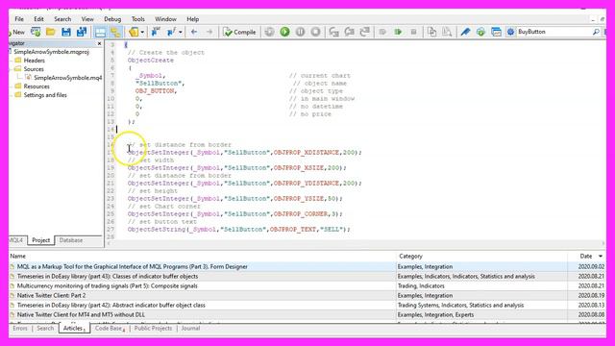Viewport: 615px width, 346px height.
Task: Select the Settings and files folder
Action: click(45, 95)
